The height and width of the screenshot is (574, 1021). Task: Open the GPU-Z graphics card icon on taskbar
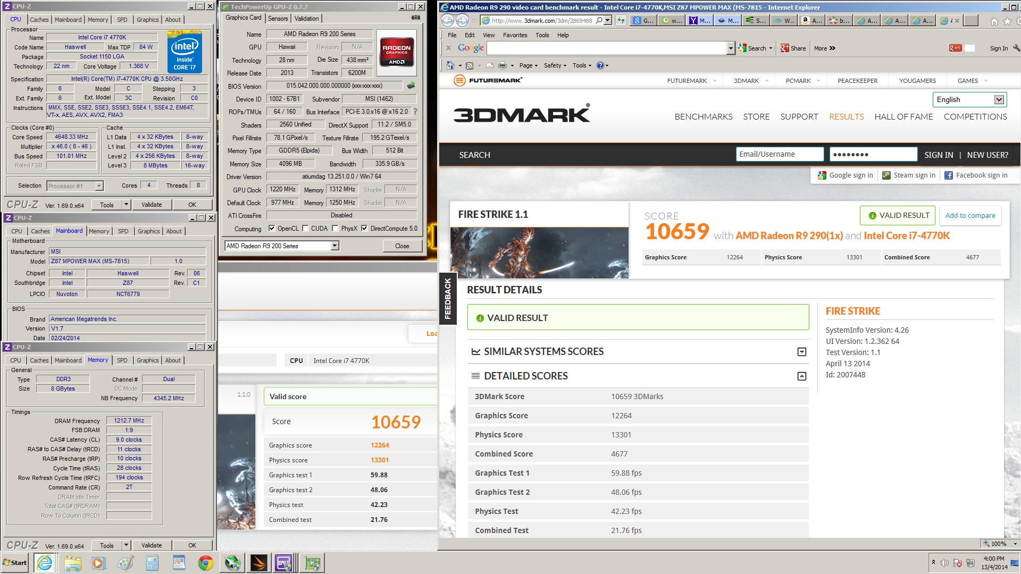(x=312, y=563)
